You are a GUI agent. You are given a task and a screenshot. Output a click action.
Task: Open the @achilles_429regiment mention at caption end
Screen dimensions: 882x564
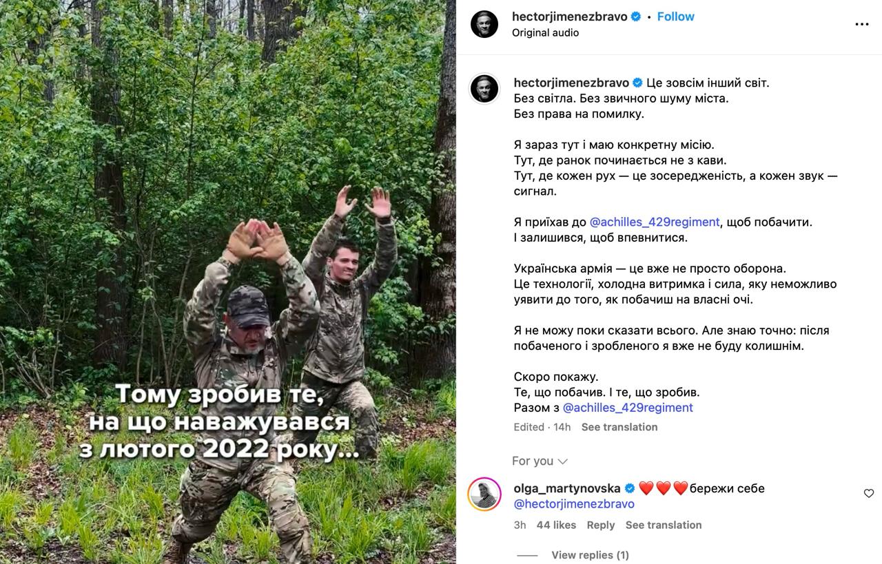tap(628, 408)
